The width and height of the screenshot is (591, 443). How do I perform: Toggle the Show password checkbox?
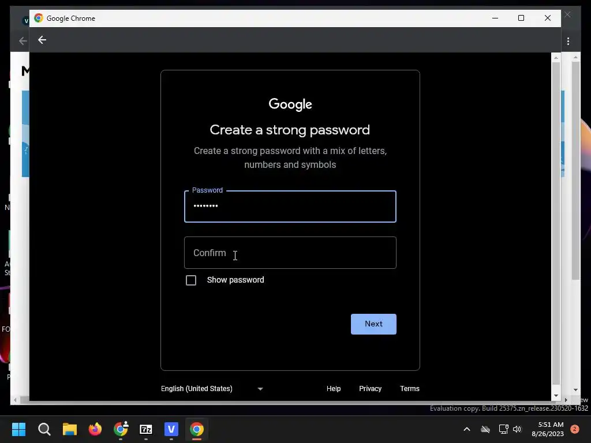click(191, 280)
